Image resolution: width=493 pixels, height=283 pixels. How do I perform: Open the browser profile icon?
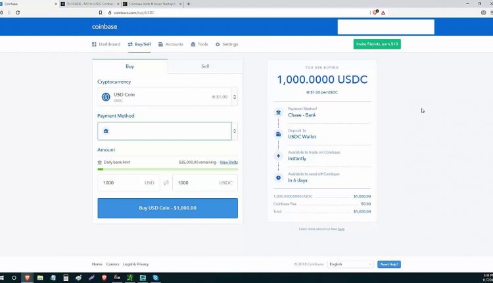coord(483,13)
